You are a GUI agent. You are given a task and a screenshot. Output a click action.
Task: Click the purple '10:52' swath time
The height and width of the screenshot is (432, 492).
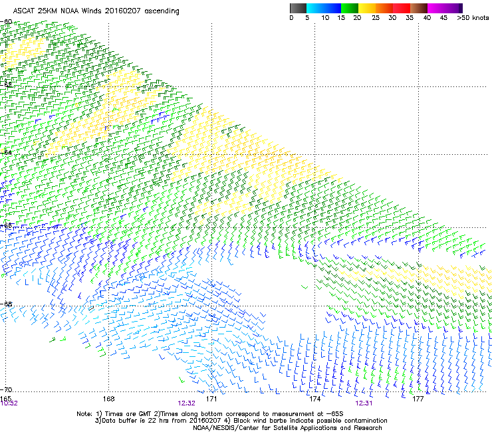9,403
